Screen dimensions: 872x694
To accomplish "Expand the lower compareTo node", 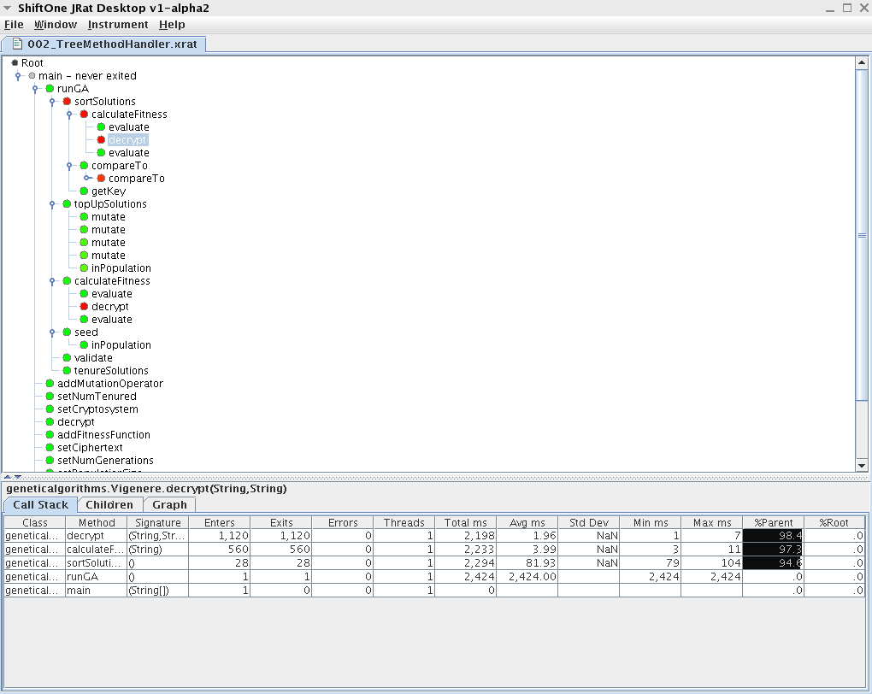I will [85, 178].
